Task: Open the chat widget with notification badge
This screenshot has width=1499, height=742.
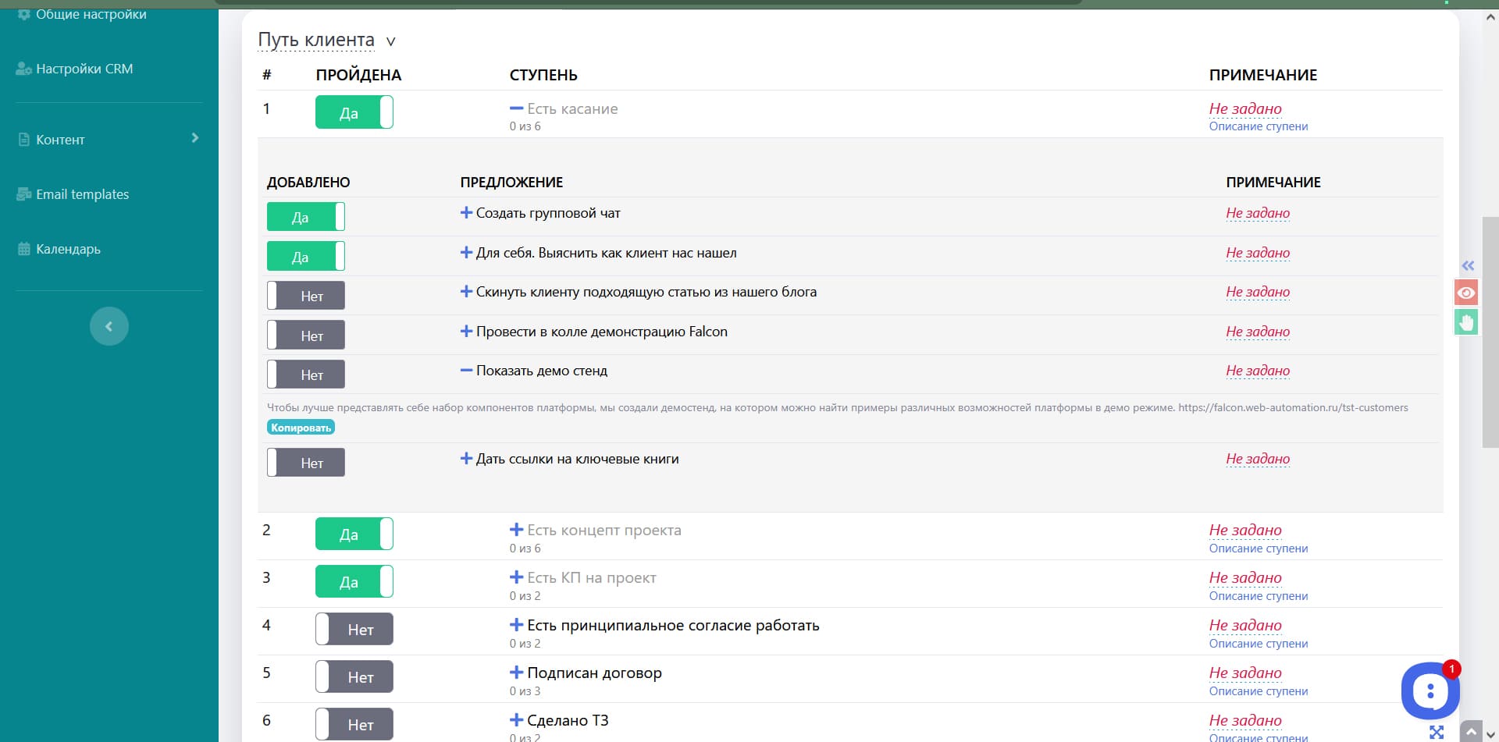Action: [1430, 691]
